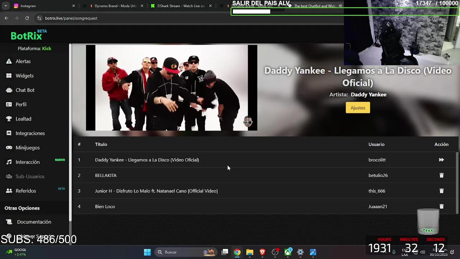Click the user betulio26

pos(378,176)
